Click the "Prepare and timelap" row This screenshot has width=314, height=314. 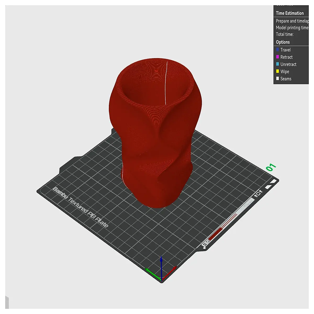coord(292,21)
